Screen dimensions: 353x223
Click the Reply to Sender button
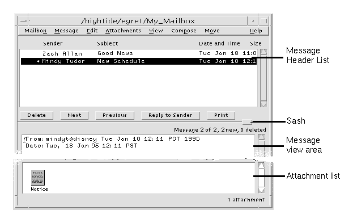tap(171, 115)
